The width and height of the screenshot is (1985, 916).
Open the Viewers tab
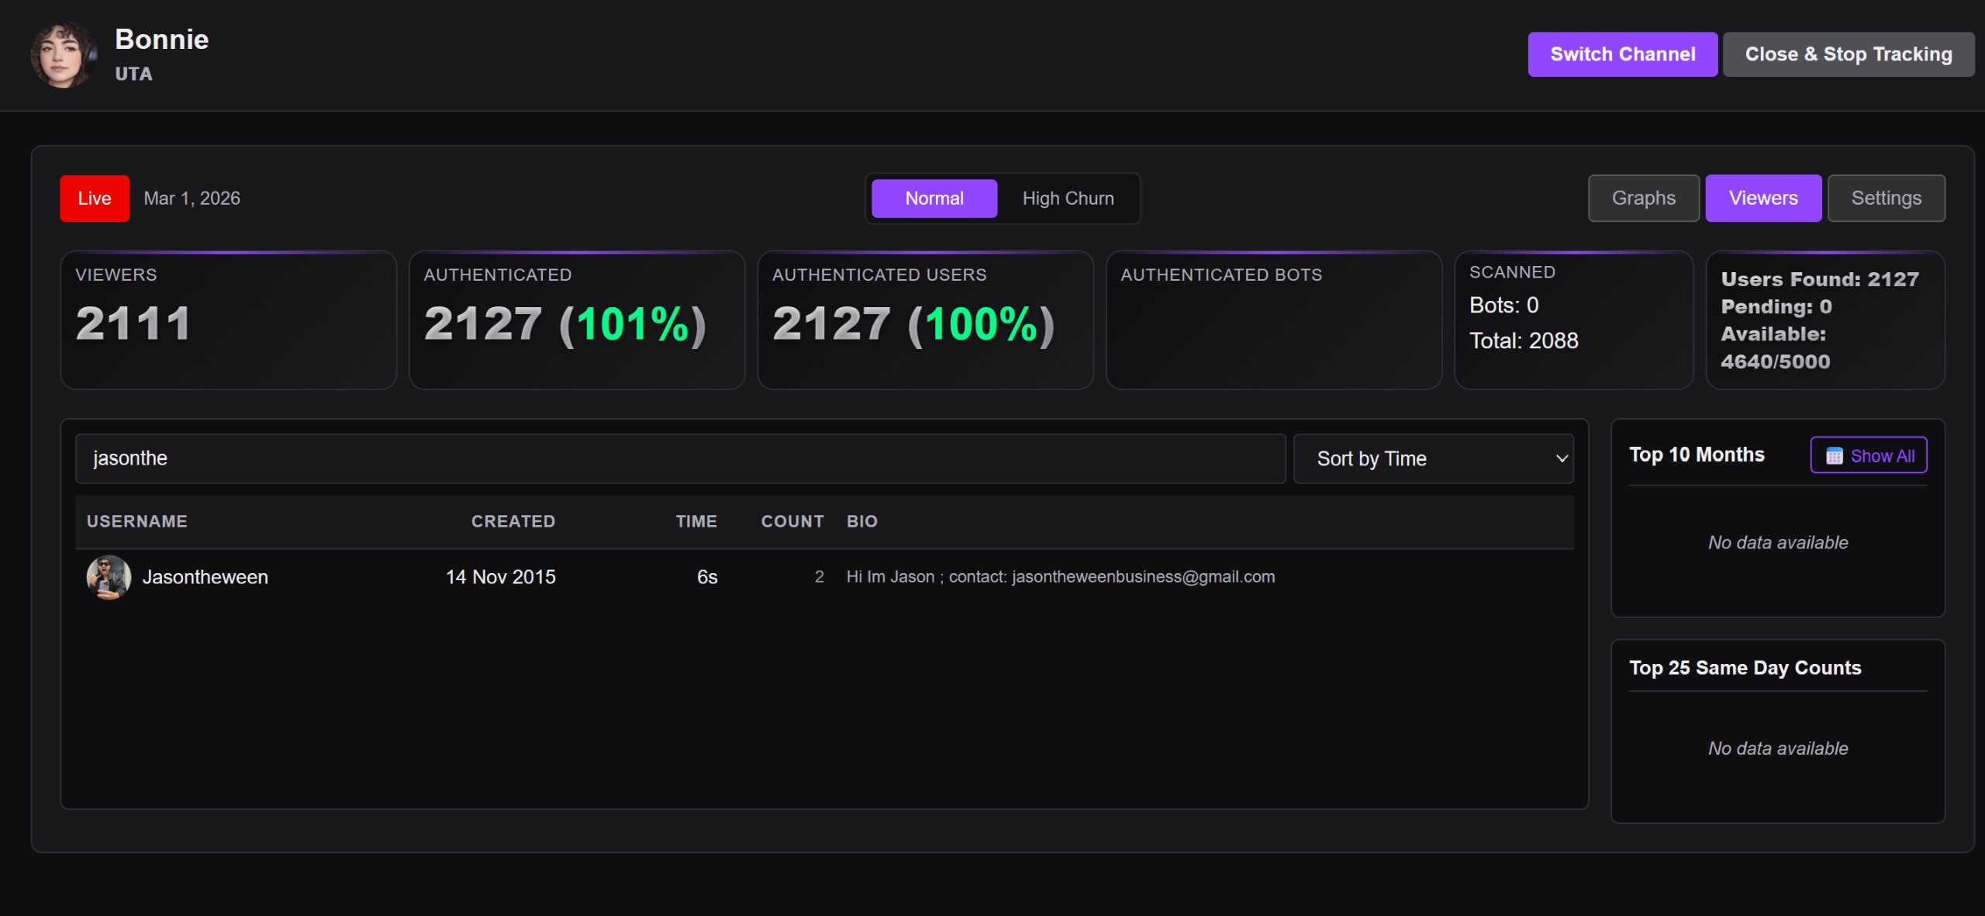coord(1762,199)
